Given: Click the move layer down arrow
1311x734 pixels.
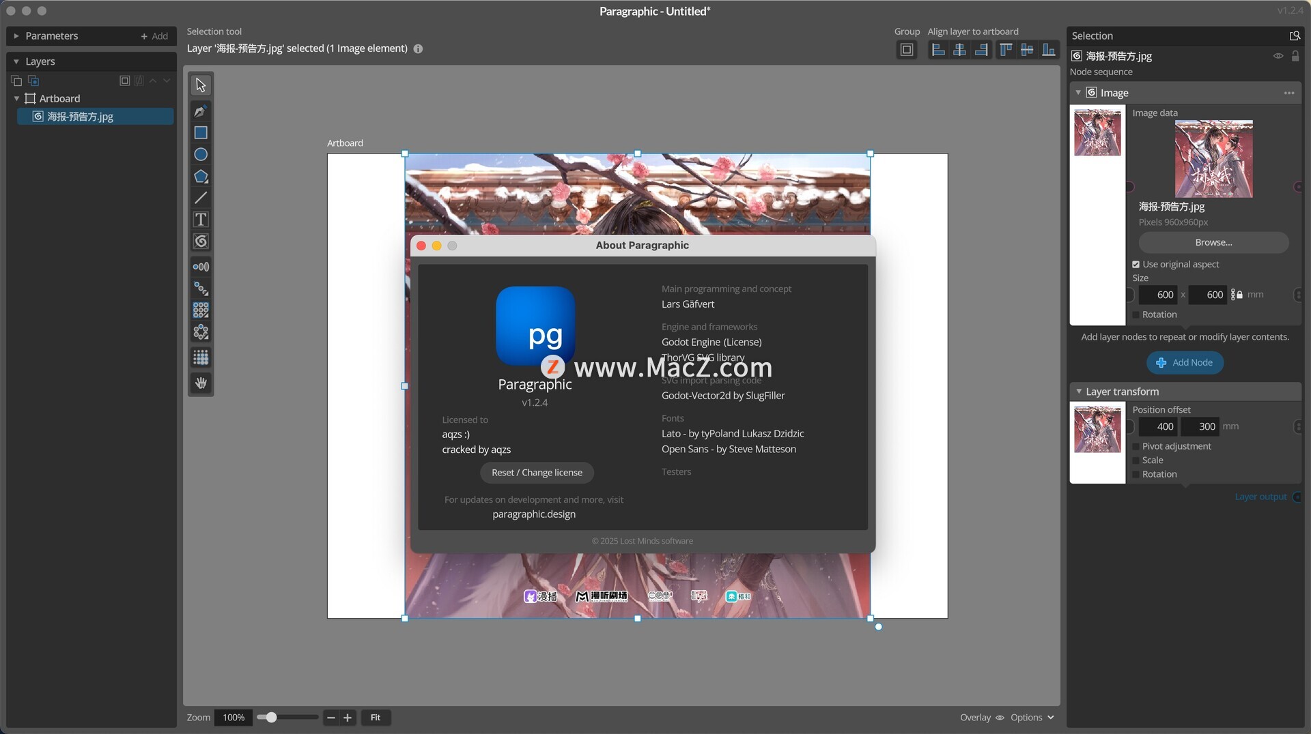Looking at the screenshot, I should point(167,80).
